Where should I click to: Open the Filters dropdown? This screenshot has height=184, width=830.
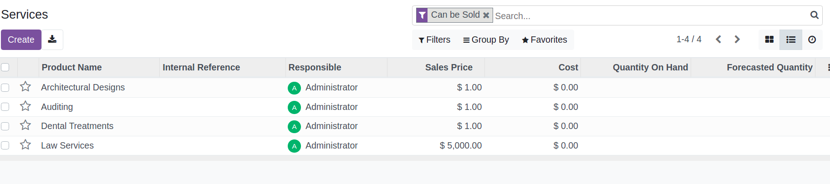434,40
